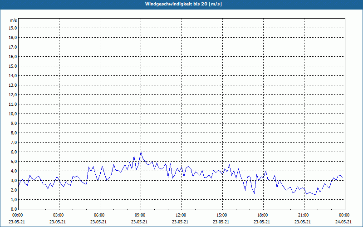The width and height of the screenshot is (363, 227).
Task: Select the 17,0 y-axis label
Action: point(13,47)
